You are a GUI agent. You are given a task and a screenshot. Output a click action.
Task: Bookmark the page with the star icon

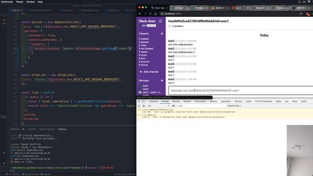(301, 14)
